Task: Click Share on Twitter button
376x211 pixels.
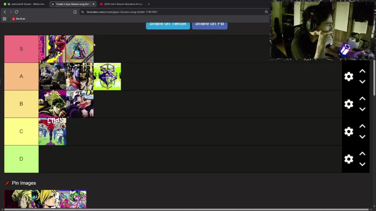Action: tap(168, 25)
